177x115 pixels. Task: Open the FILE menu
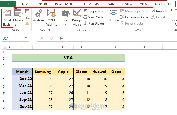pos(8,4)
